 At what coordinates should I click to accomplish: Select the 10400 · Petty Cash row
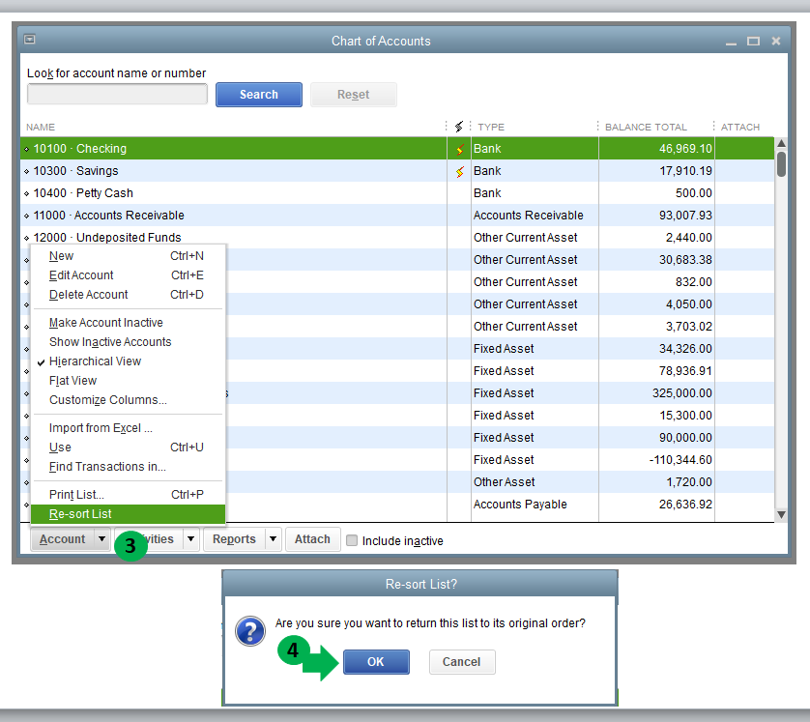396,193
